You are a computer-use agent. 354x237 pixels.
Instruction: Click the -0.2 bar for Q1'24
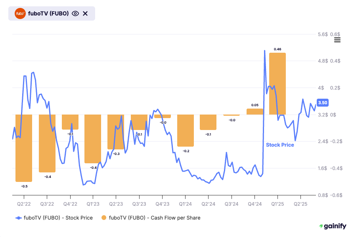tap(186, 130)
